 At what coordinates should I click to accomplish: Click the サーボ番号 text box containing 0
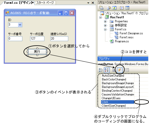pyautogui.click(x=15, y=39)
